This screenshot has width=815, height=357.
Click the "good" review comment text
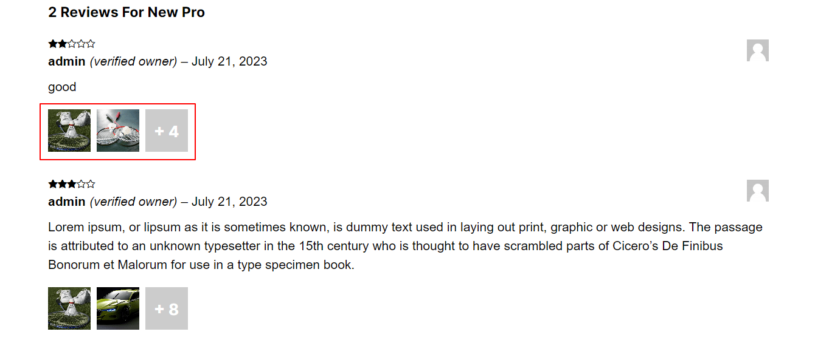(62, 87)
